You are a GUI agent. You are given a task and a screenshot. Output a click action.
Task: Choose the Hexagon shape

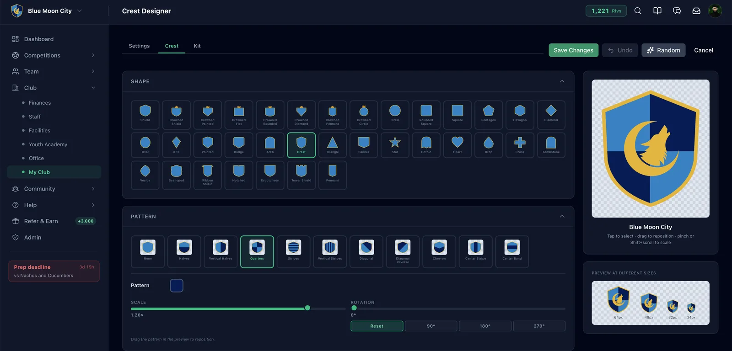[x=520, y=115]
